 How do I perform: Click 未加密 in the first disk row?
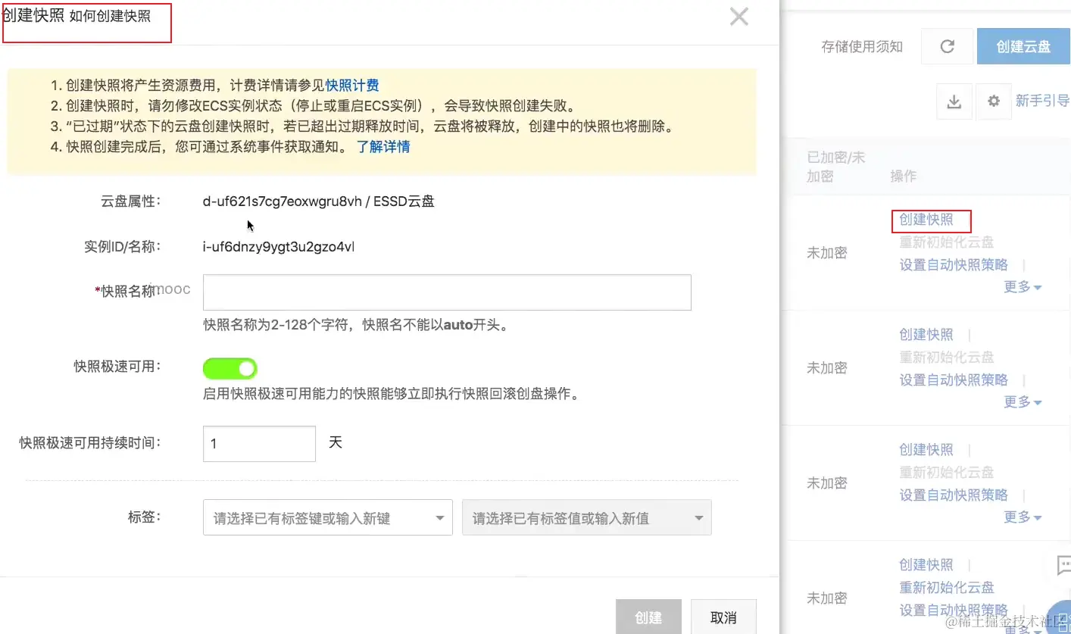click(827, 253)
